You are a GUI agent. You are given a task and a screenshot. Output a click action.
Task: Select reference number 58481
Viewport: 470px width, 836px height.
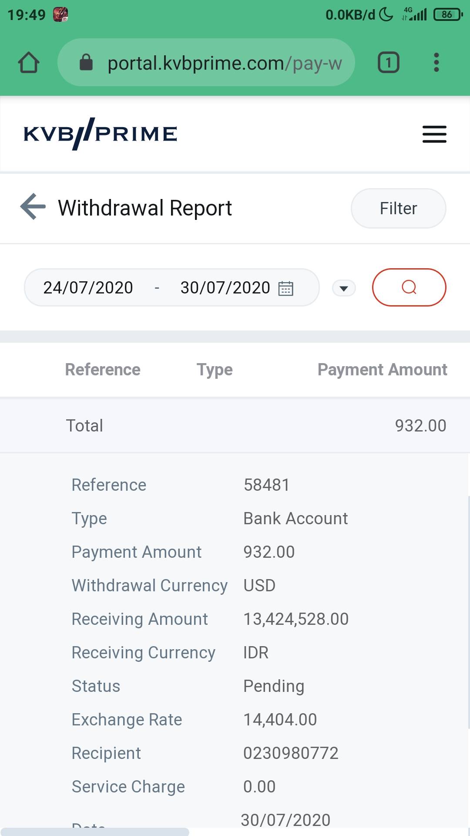point(266,485)
